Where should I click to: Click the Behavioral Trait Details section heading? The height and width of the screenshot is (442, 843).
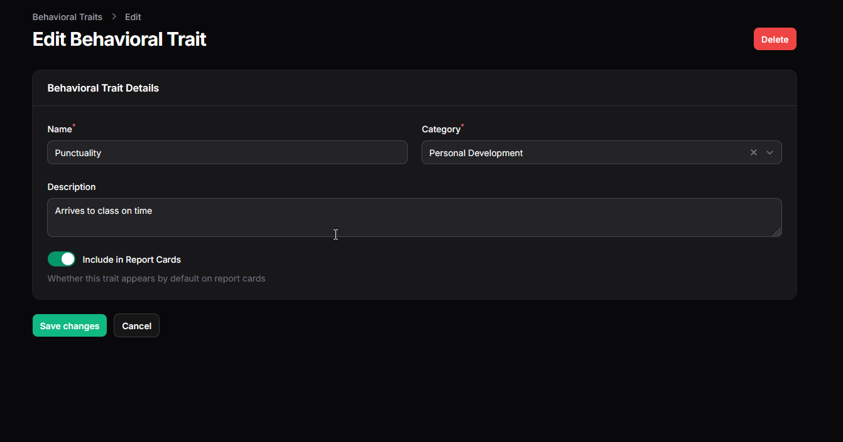(x=103, y=88)
